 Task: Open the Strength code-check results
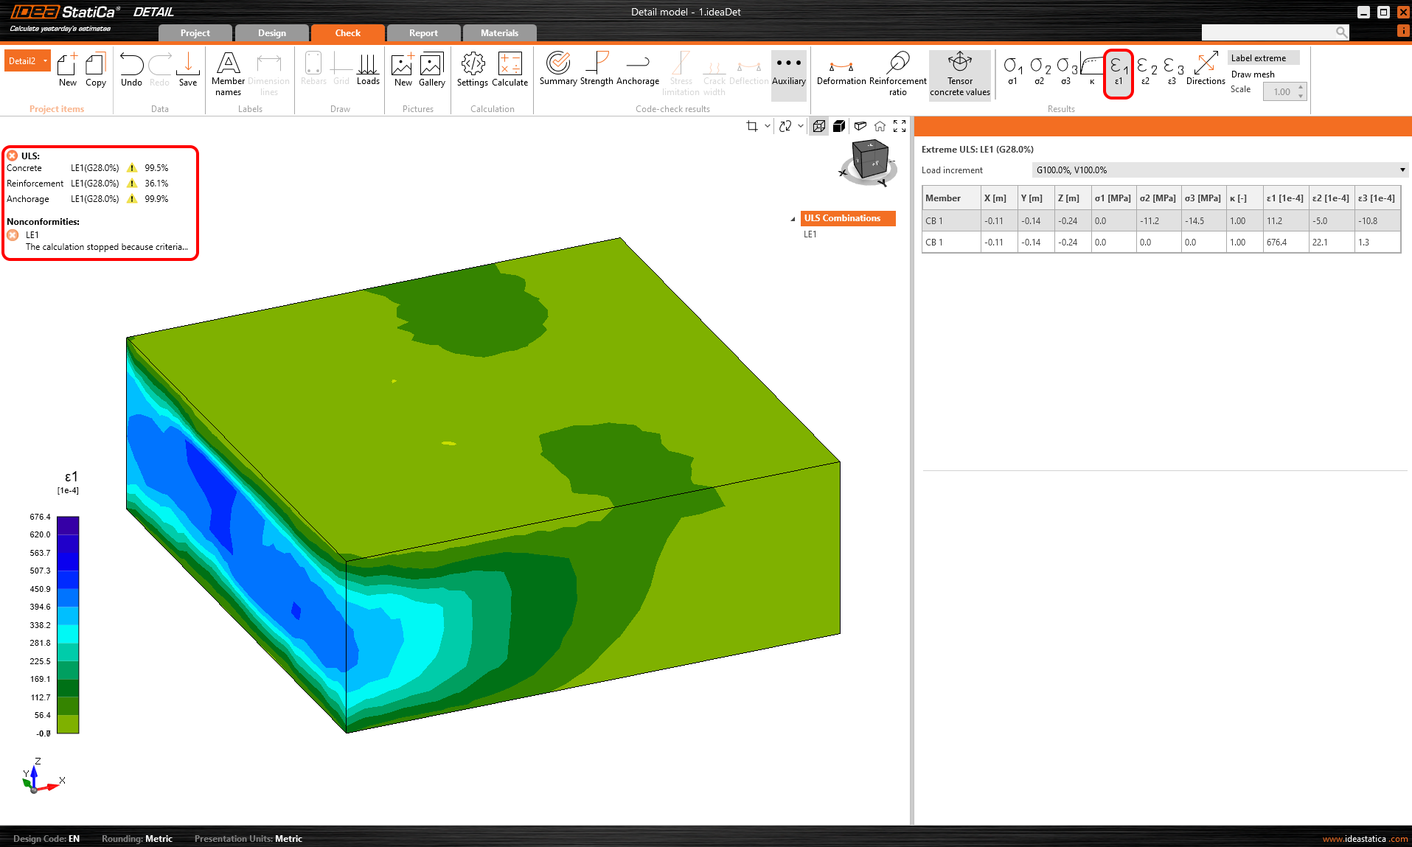tap(597, 72)
